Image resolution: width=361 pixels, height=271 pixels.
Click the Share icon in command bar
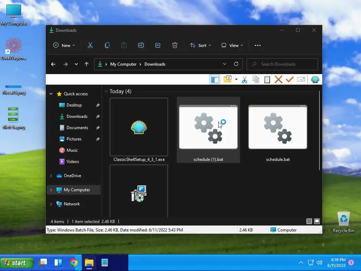tap(158, 46)
